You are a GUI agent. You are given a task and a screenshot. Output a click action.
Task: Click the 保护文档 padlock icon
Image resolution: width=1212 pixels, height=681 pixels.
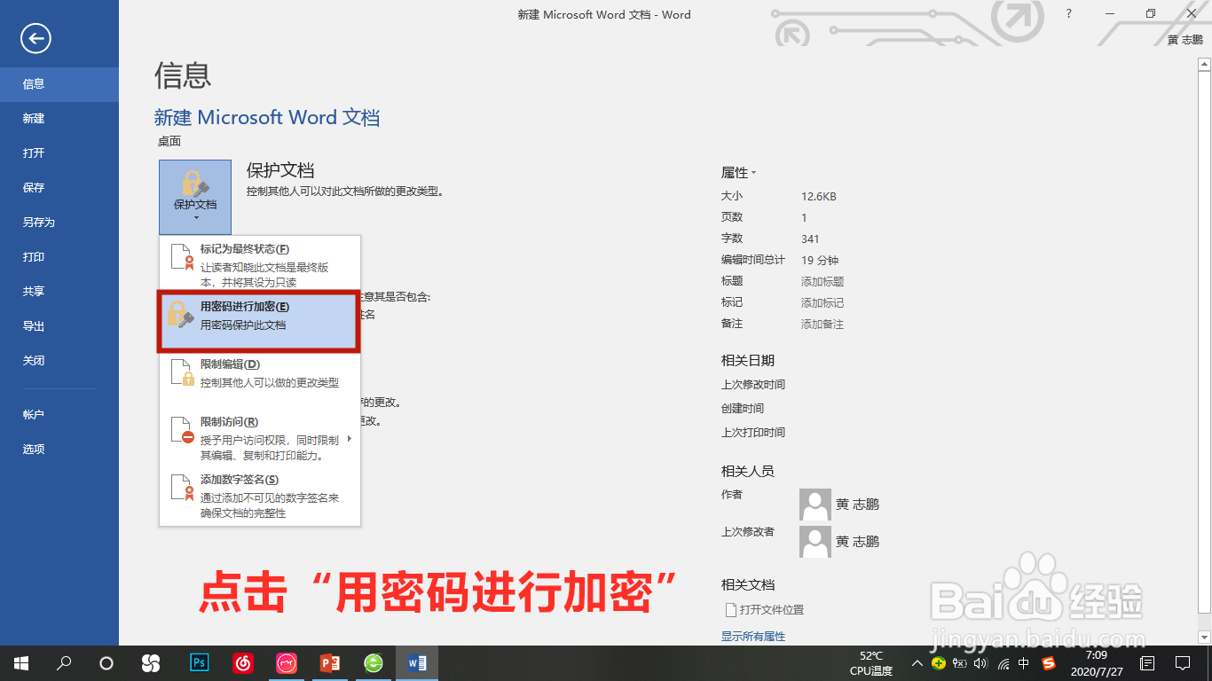194,184
